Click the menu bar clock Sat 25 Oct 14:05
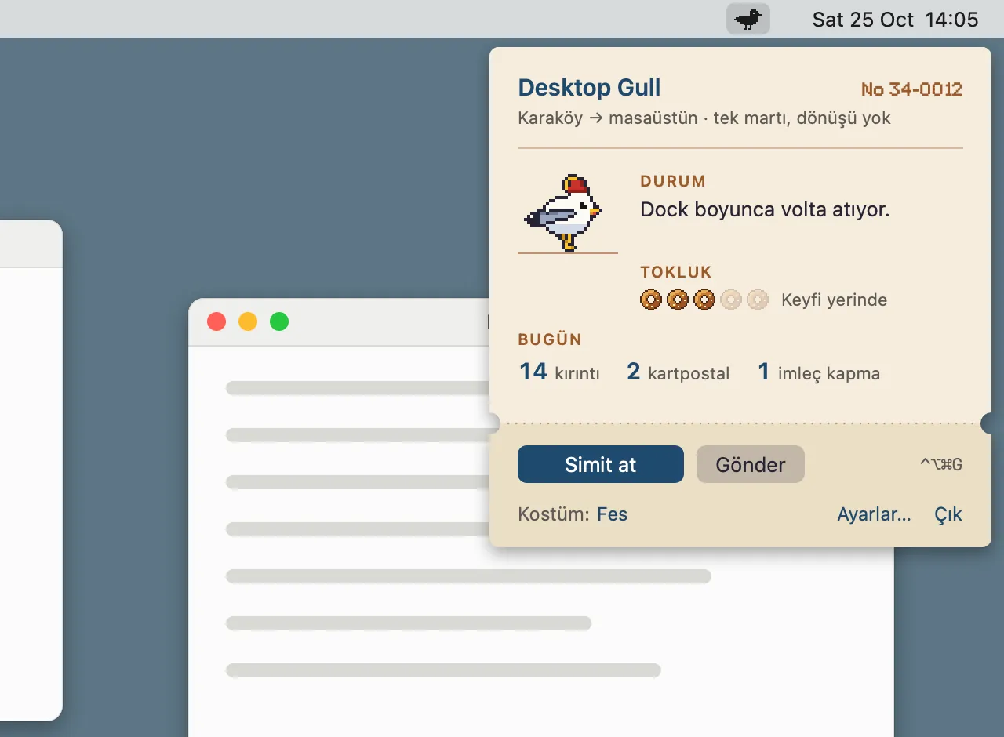The width and height of the screenshot is (1004, 737). [895, 19]
